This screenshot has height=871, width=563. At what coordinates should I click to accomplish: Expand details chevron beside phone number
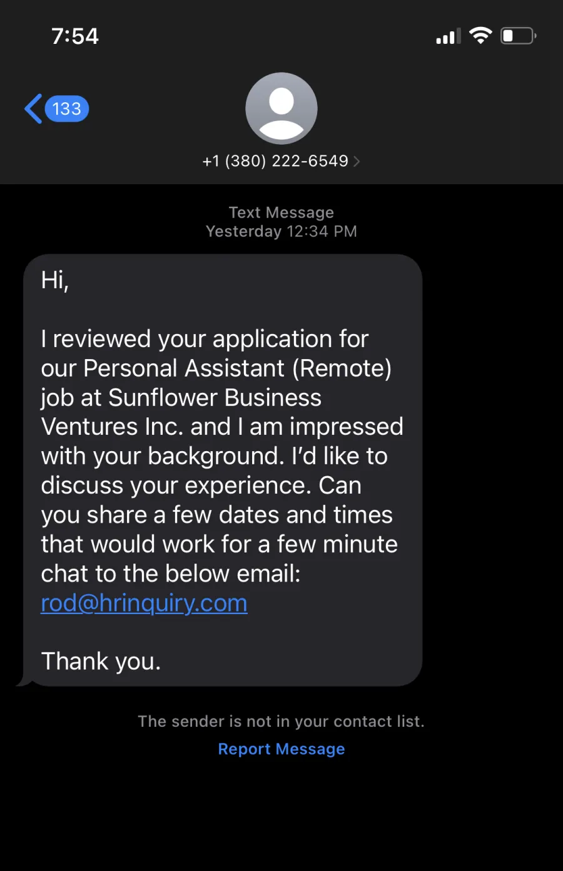[x=357, y=162]
